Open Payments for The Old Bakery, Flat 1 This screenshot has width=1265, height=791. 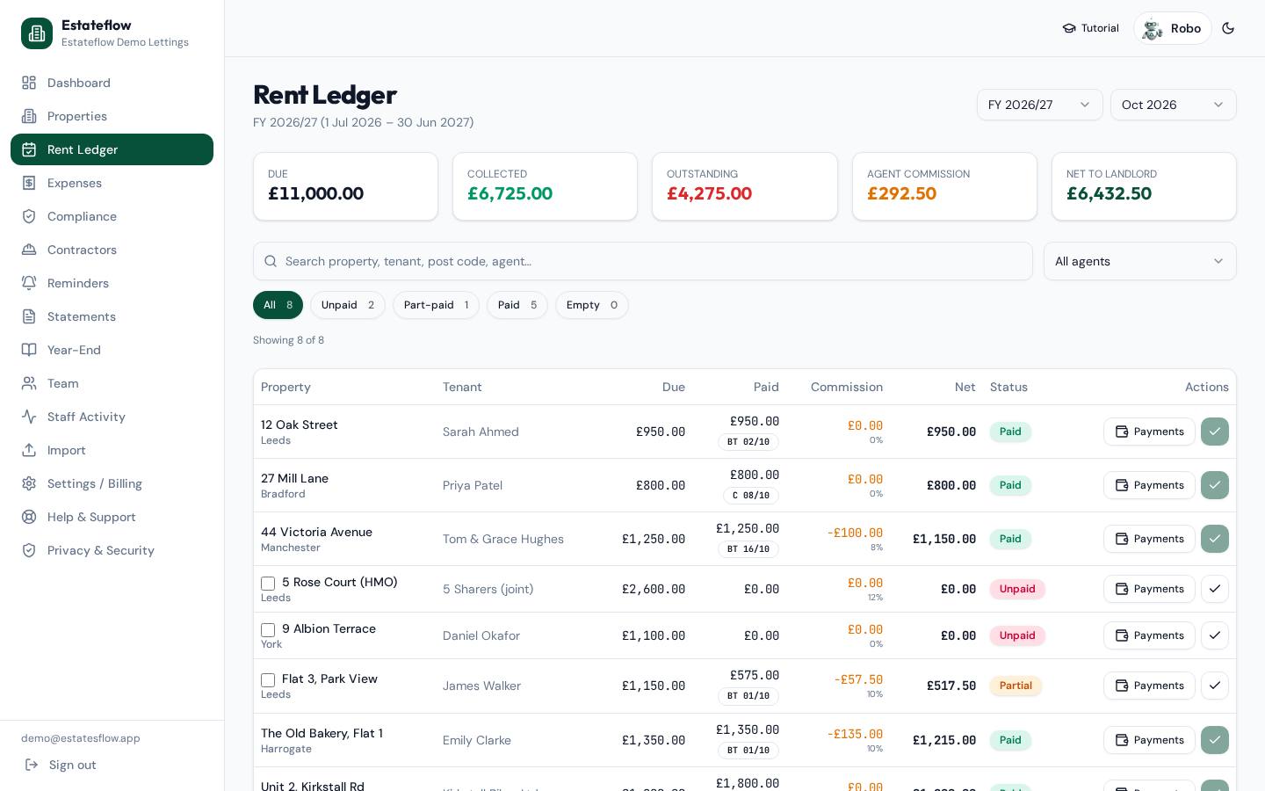(x=1149, y=740)
